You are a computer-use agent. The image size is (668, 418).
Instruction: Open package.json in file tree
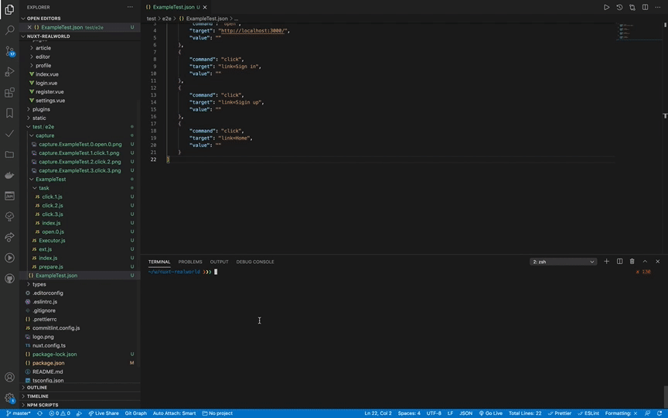point(49,363)
